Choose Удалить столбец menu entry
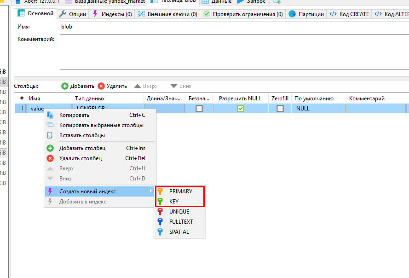Screen dimensions: 409x278 (x=100, y=158)
